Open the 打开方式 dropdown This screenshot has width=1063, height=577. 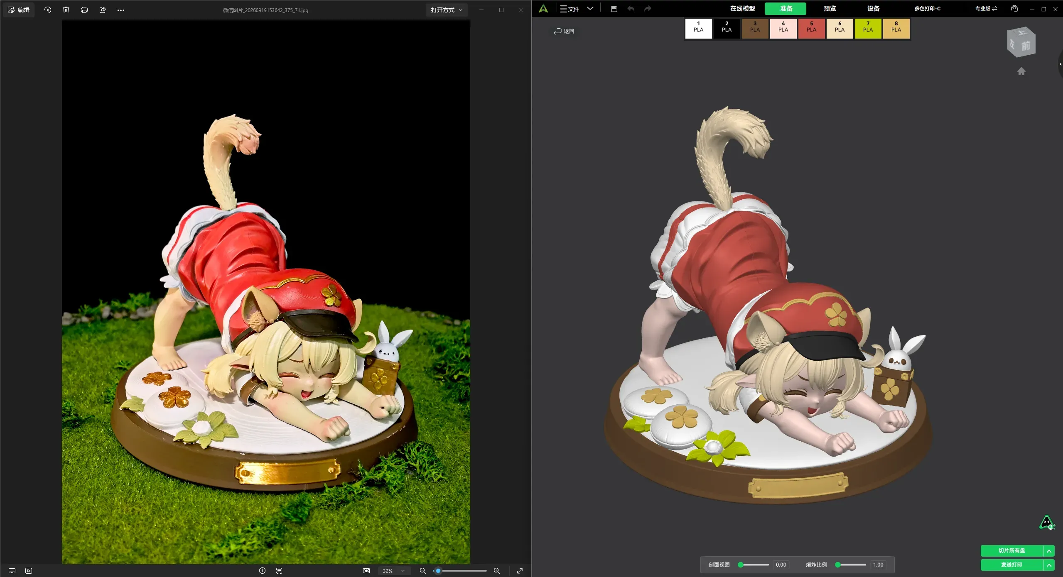[x=447, y=10]
